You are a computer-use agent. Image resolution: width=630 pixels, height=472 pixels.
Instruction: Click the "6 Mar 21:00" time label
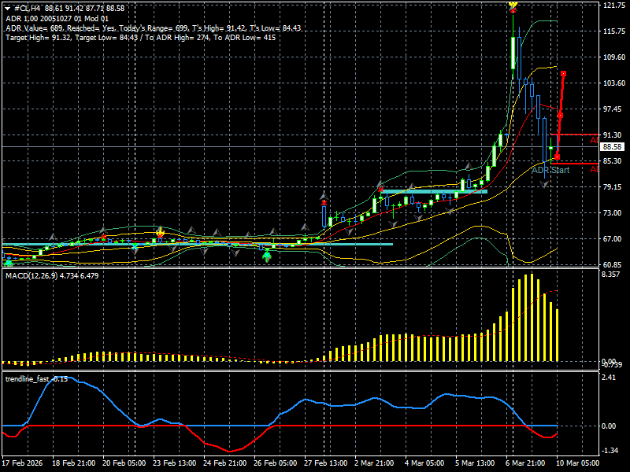[x=525, y=463]
